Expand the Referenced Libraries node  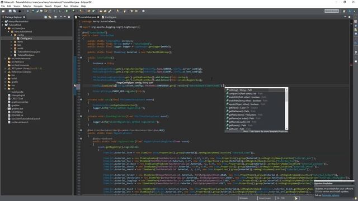point(6,72)
